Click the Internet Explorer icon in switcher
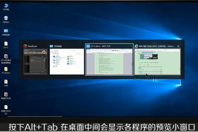 pos(137,47)
